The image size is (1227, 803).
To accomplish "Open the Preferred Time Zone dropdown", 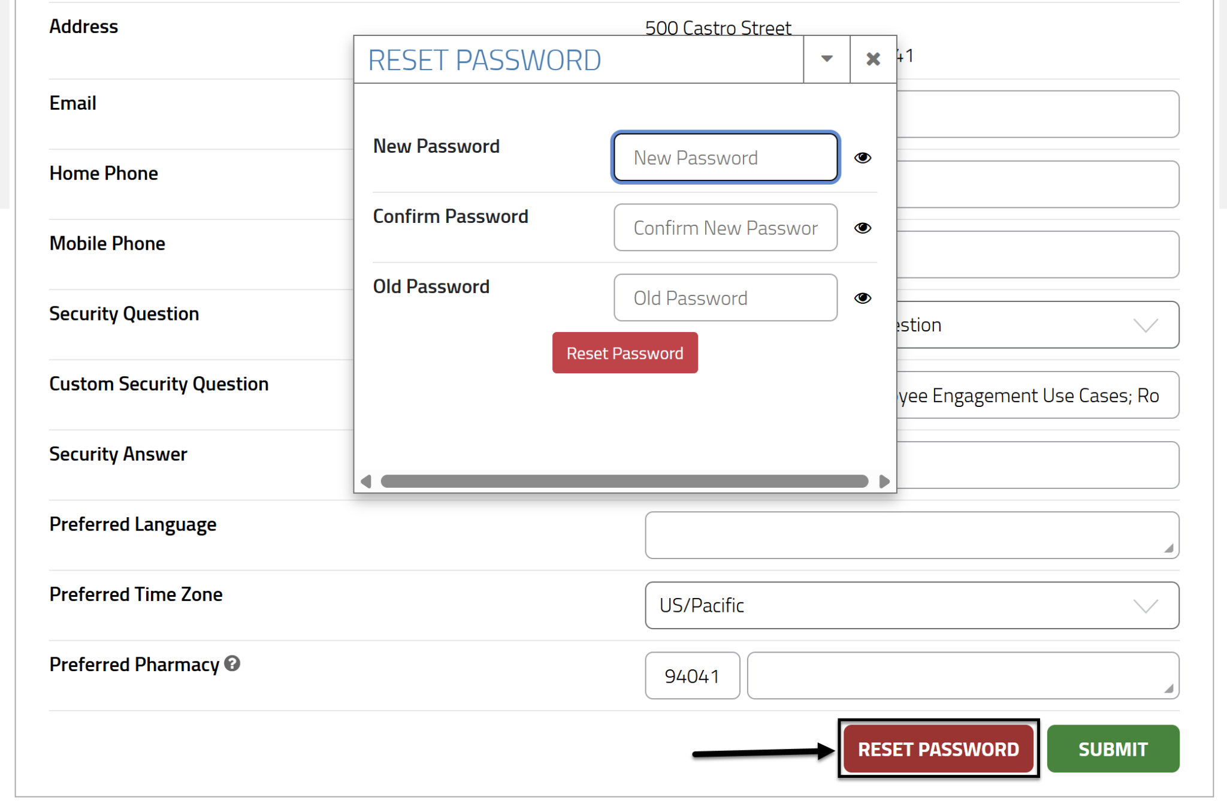I will pyautogui.click(x=911, y=605).
